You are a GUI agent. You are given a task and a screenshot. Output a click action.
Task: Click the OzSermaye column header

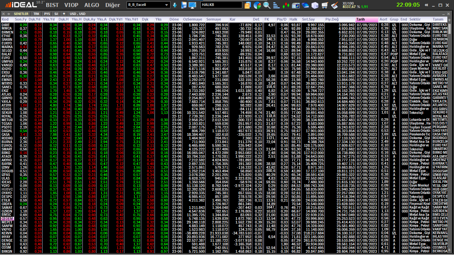[193, 19]
